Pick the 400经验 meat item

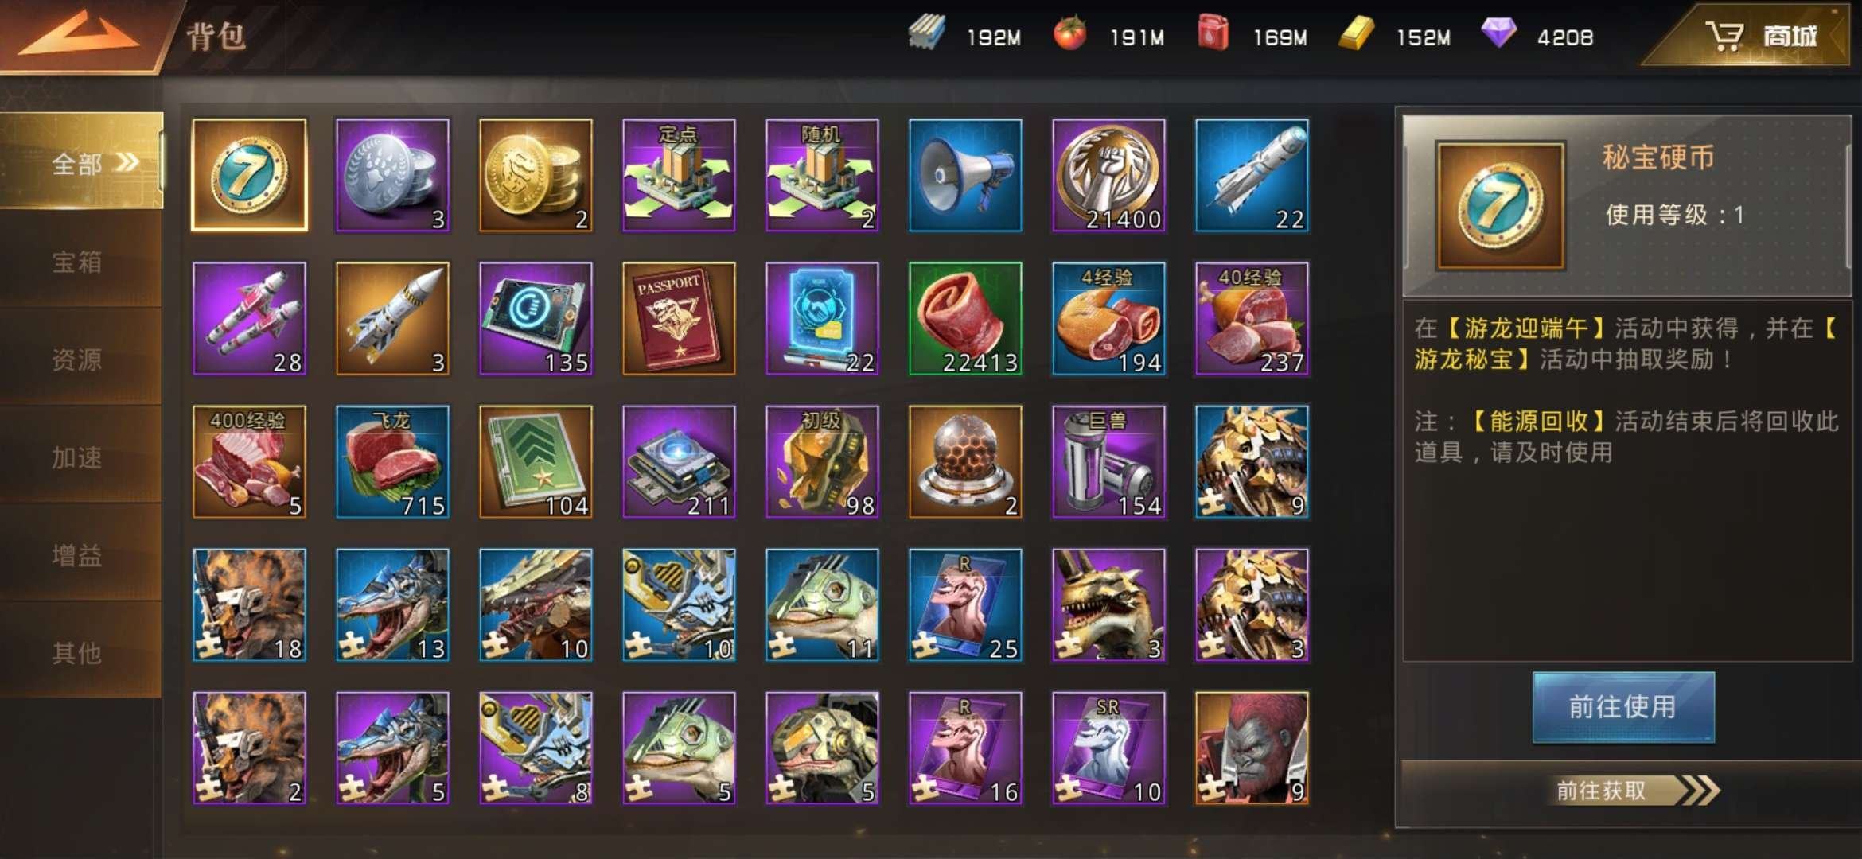pyautogui.click(x=249, y=462)
